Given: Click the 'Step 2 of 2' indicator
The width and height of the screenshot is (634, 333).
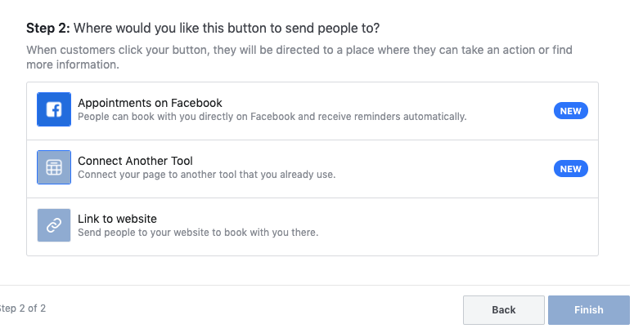Looking at the screenshot, I should coord(23,309).
